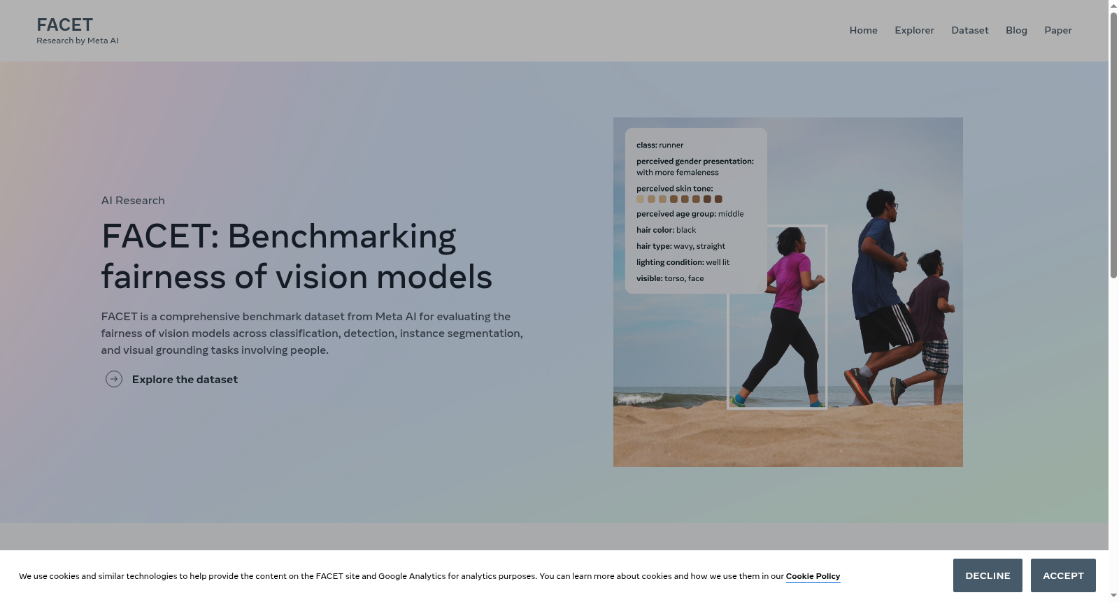
Task: Open the Explorer nav item
Action: coord(914,30)
